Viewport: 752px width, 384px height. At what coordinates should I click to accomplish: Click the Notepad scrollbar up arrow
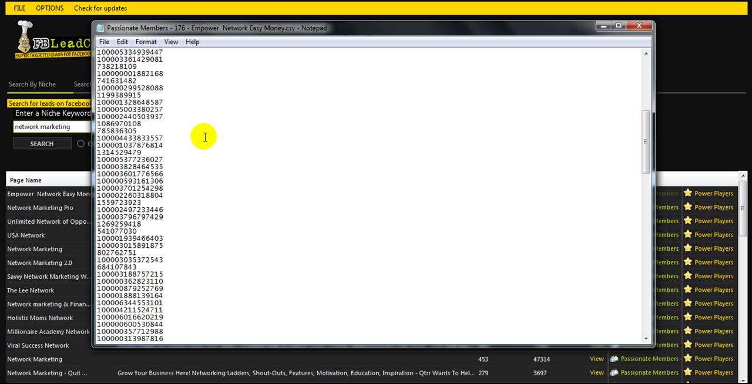point(646,54)
